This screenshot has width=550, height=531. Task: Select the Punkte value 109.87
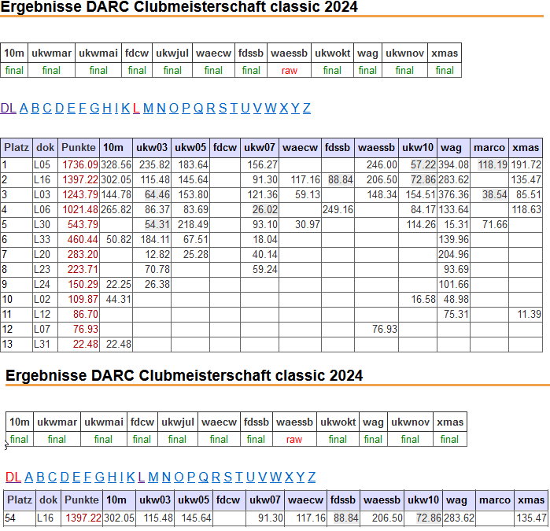click(83, 299)
